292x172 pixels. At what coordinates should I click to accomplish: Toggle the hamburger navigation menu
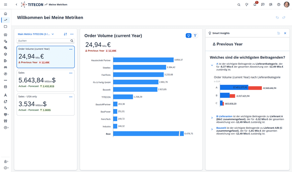[5, 5]
